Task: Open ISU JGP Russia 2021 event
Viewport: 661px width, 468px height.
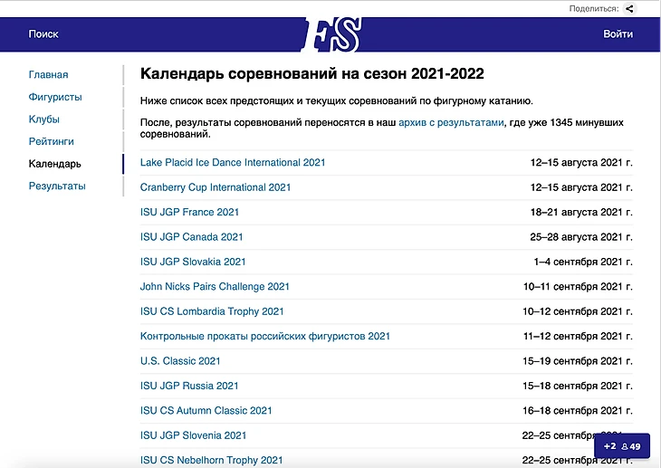Action: [189, 386]
